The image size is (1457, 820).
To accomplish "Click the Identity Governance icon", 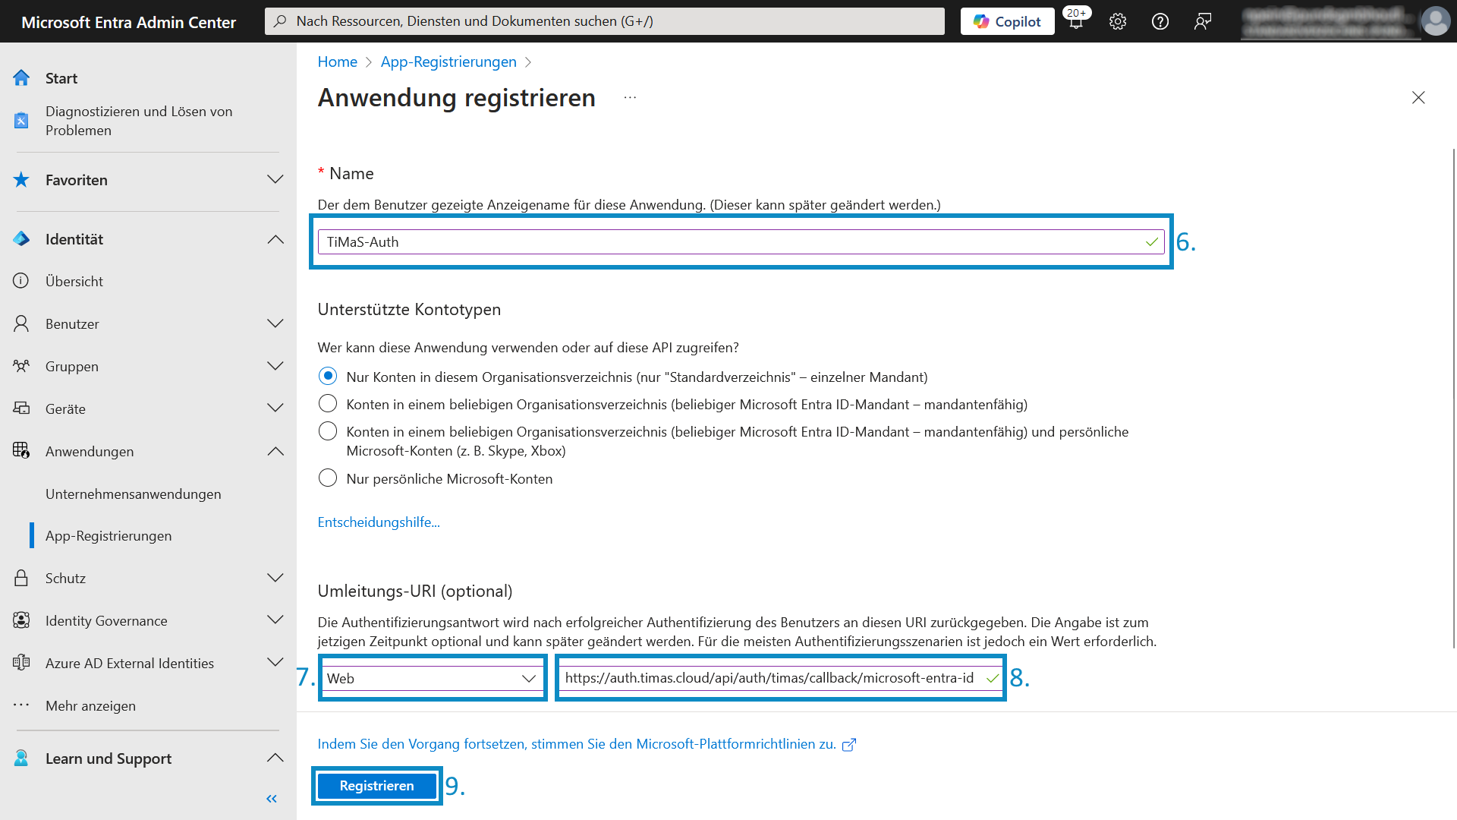I will [x=21, y=620].
